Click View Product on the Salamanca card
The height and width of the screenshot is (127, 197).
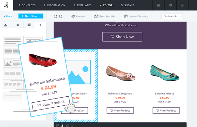coord(51,103)
